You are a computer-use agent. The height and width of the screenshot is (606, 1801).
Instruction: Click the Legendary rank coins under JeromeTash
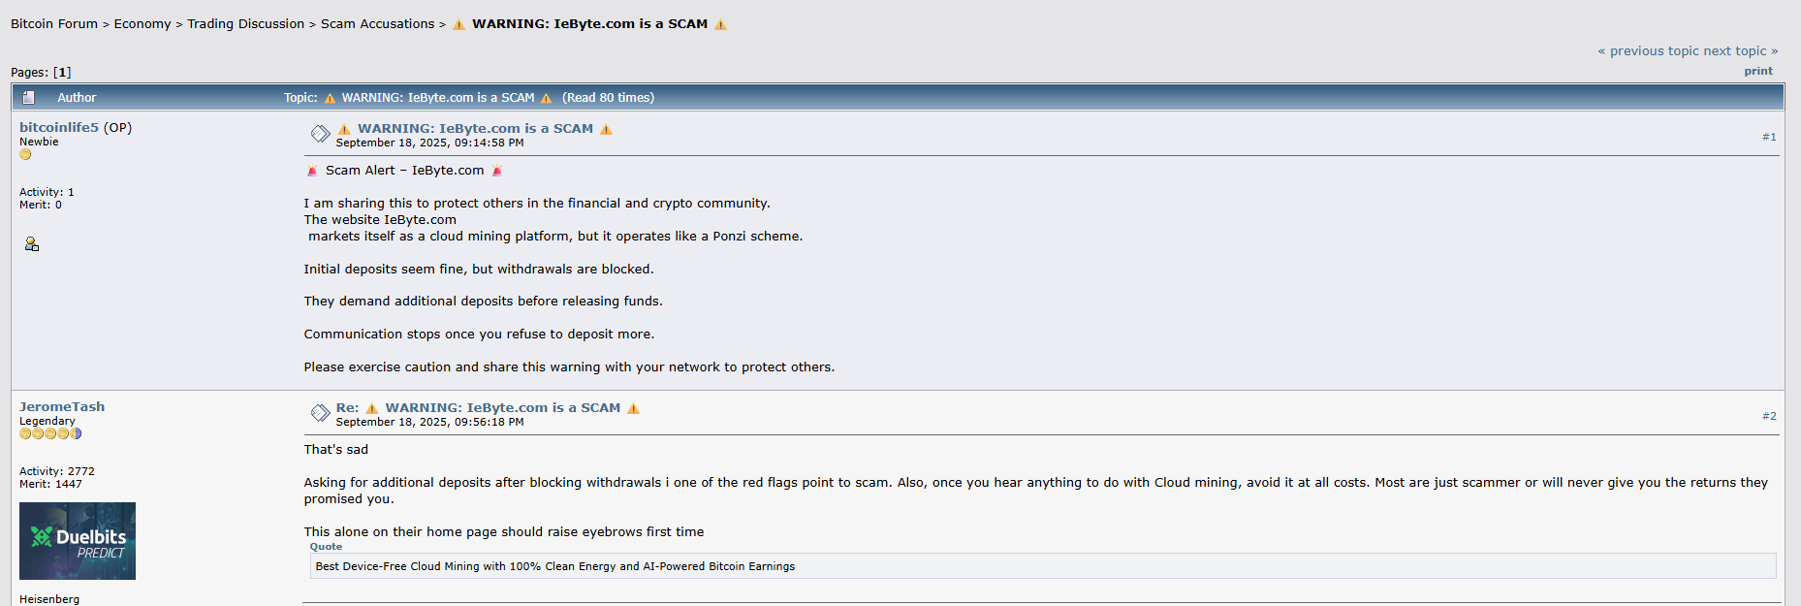coord(50,433)
